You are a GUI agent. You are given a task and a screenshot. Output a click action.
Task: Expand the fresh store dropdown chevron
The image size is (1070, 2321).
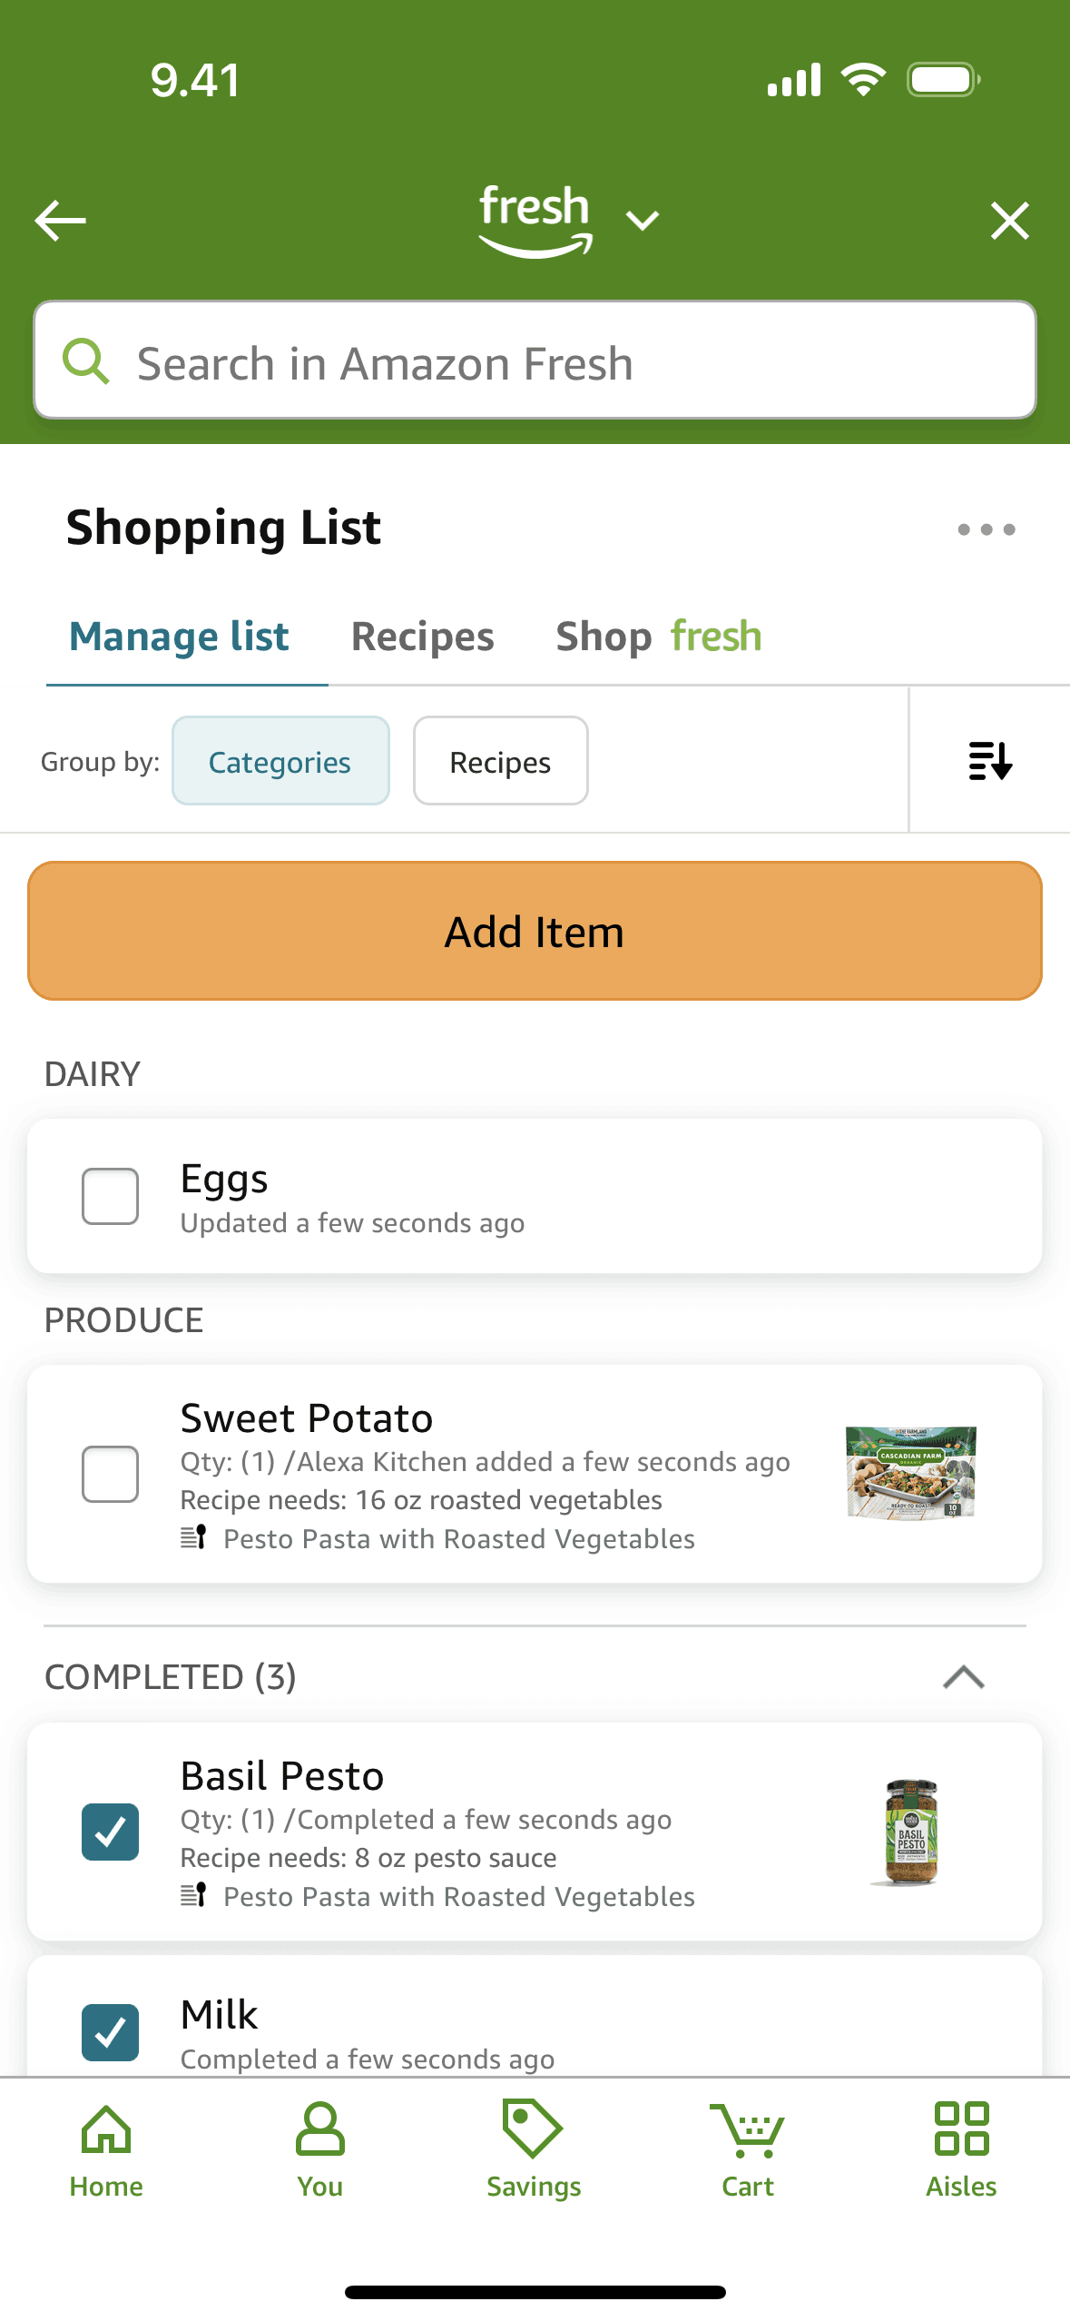point(643,221)
